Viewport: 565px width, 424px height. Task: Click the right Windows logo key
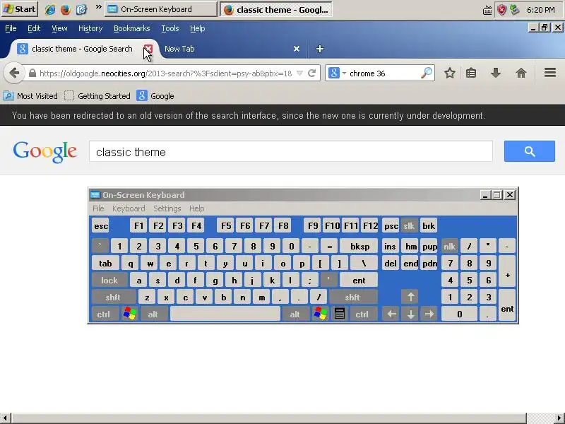320,314
